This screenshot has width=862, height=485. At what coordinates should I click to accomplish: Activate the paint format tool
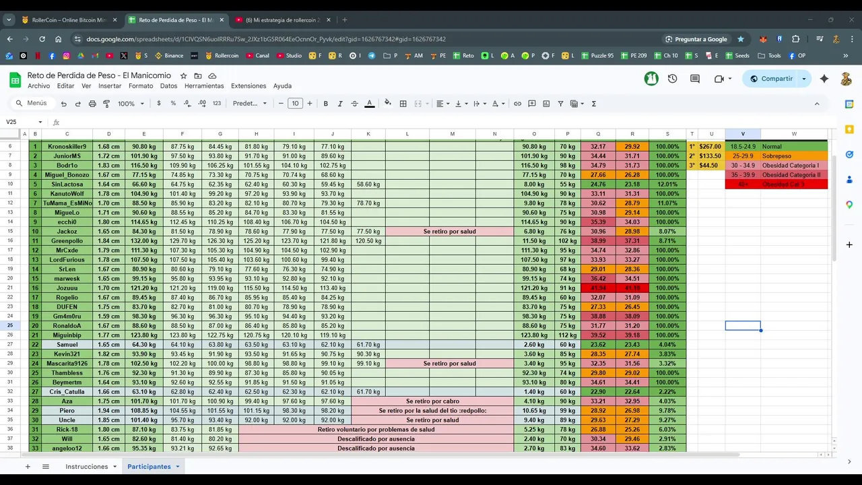(106, 104)
